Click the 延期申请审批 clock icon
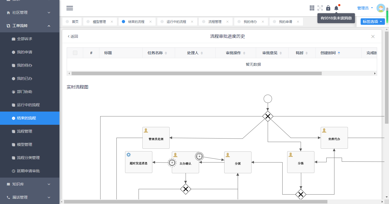Image resolution: width=389 pixels, height=204 pixels. pyautogui.click(x=14, y=171)
